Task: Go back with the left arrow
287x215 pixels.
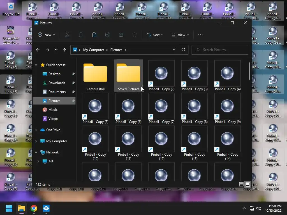Action: pyautogui.click(x=38, y=50)
